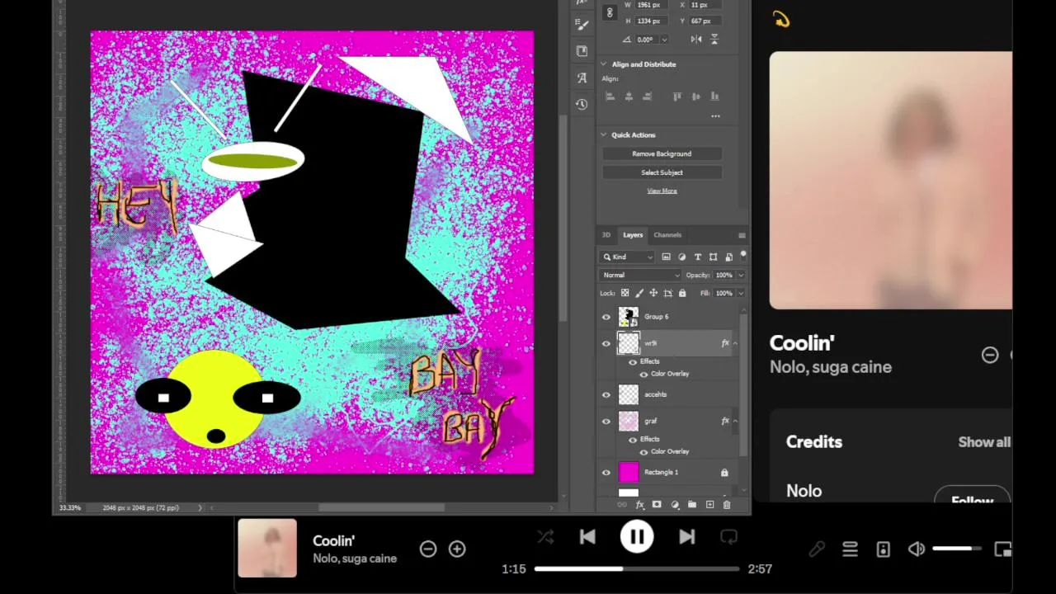Screen dimensions: 1056x594
Task: Click Show all in Credits
Action: pyautogui.click(x=984, y=442)
